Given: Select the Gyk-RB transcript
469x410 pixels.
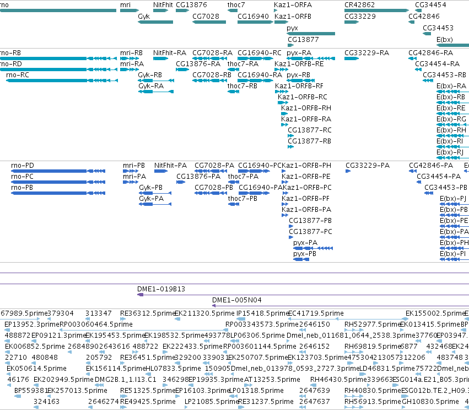Looking at the screenshot, I should [156, 81].
